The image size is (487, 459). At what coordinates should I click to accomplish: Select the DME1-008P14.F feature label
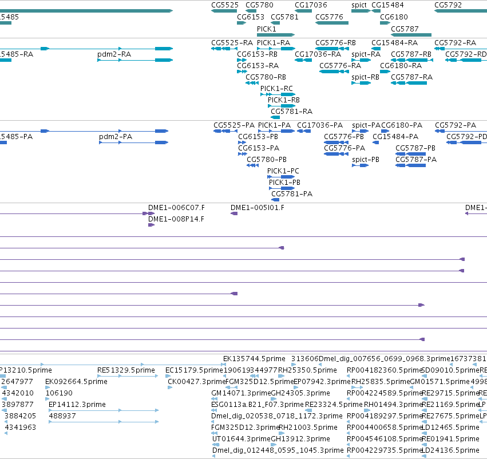(176, 219)
